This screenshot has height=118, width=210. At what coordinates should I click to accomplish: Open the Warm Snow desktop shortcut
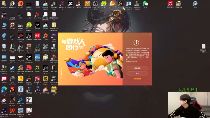click(21, 48)
